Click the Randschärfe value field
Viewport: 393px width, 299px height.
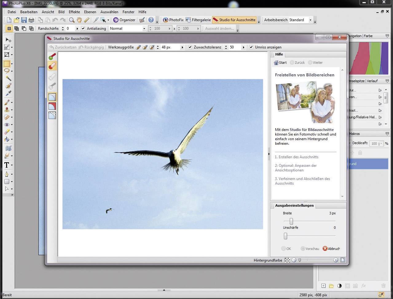click(70, 29)
